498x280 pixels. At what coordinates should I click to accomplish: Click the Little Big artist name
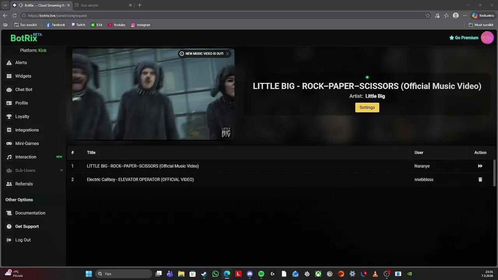pyautogui.click(x=375, y=96)
